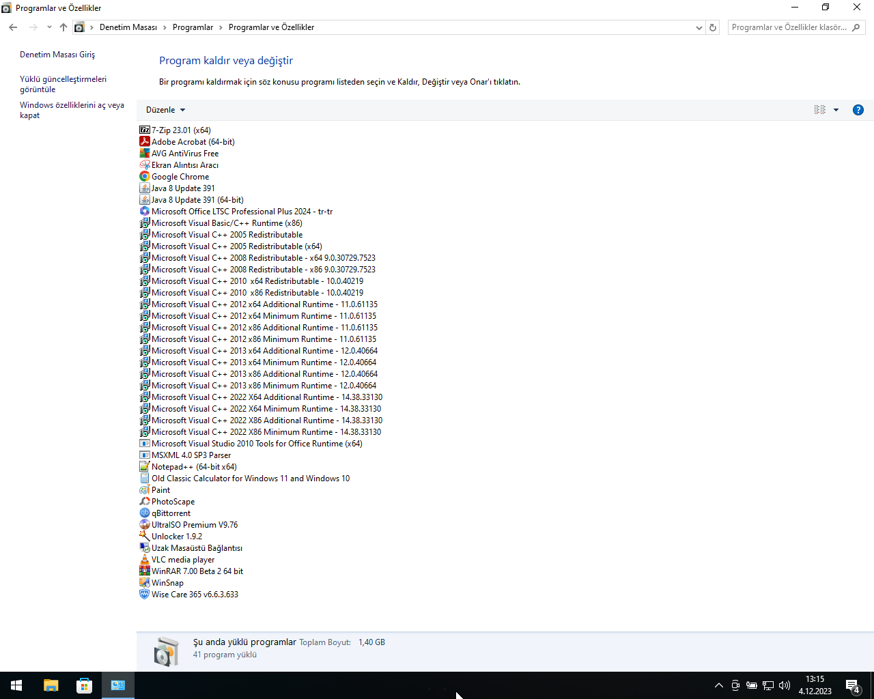The image size is (874, 699).
Task: Select Visual C++ 2008 Redistributable x64 9.0.30729.7523
Action: (x=257, y=257)
